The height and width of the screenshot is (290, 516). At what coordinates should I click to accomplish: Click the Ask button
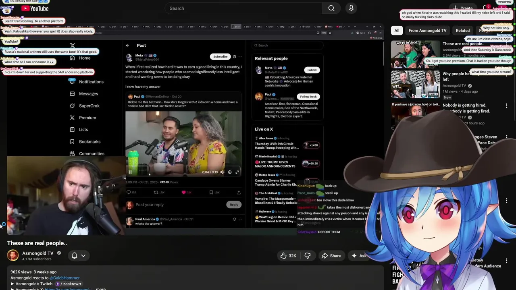click(x=359, y=256)
